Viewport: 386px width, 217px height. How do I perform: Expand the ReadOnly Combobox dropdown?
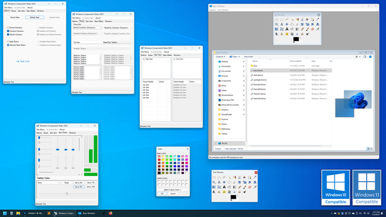coord(118,28)
